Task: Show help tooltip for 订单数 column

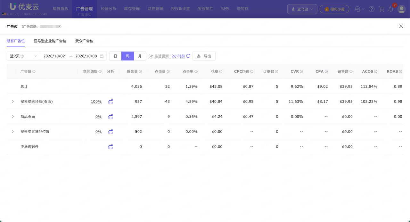Action: pyautogui.click(x=276, y=71)
